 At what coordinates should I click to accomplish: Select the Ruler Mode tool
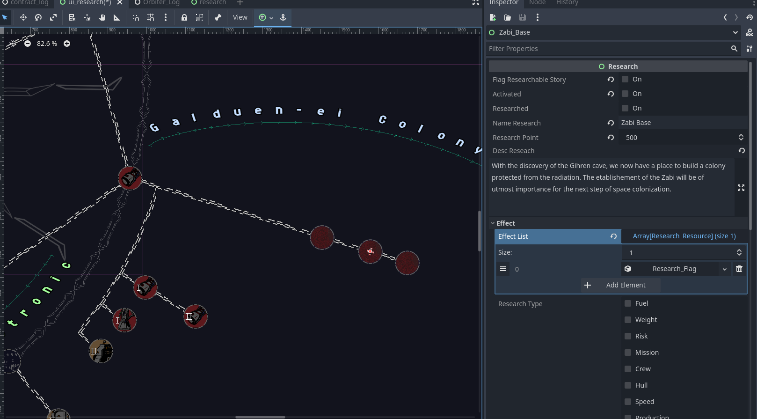pyautogui.click(x=117, y=17)
